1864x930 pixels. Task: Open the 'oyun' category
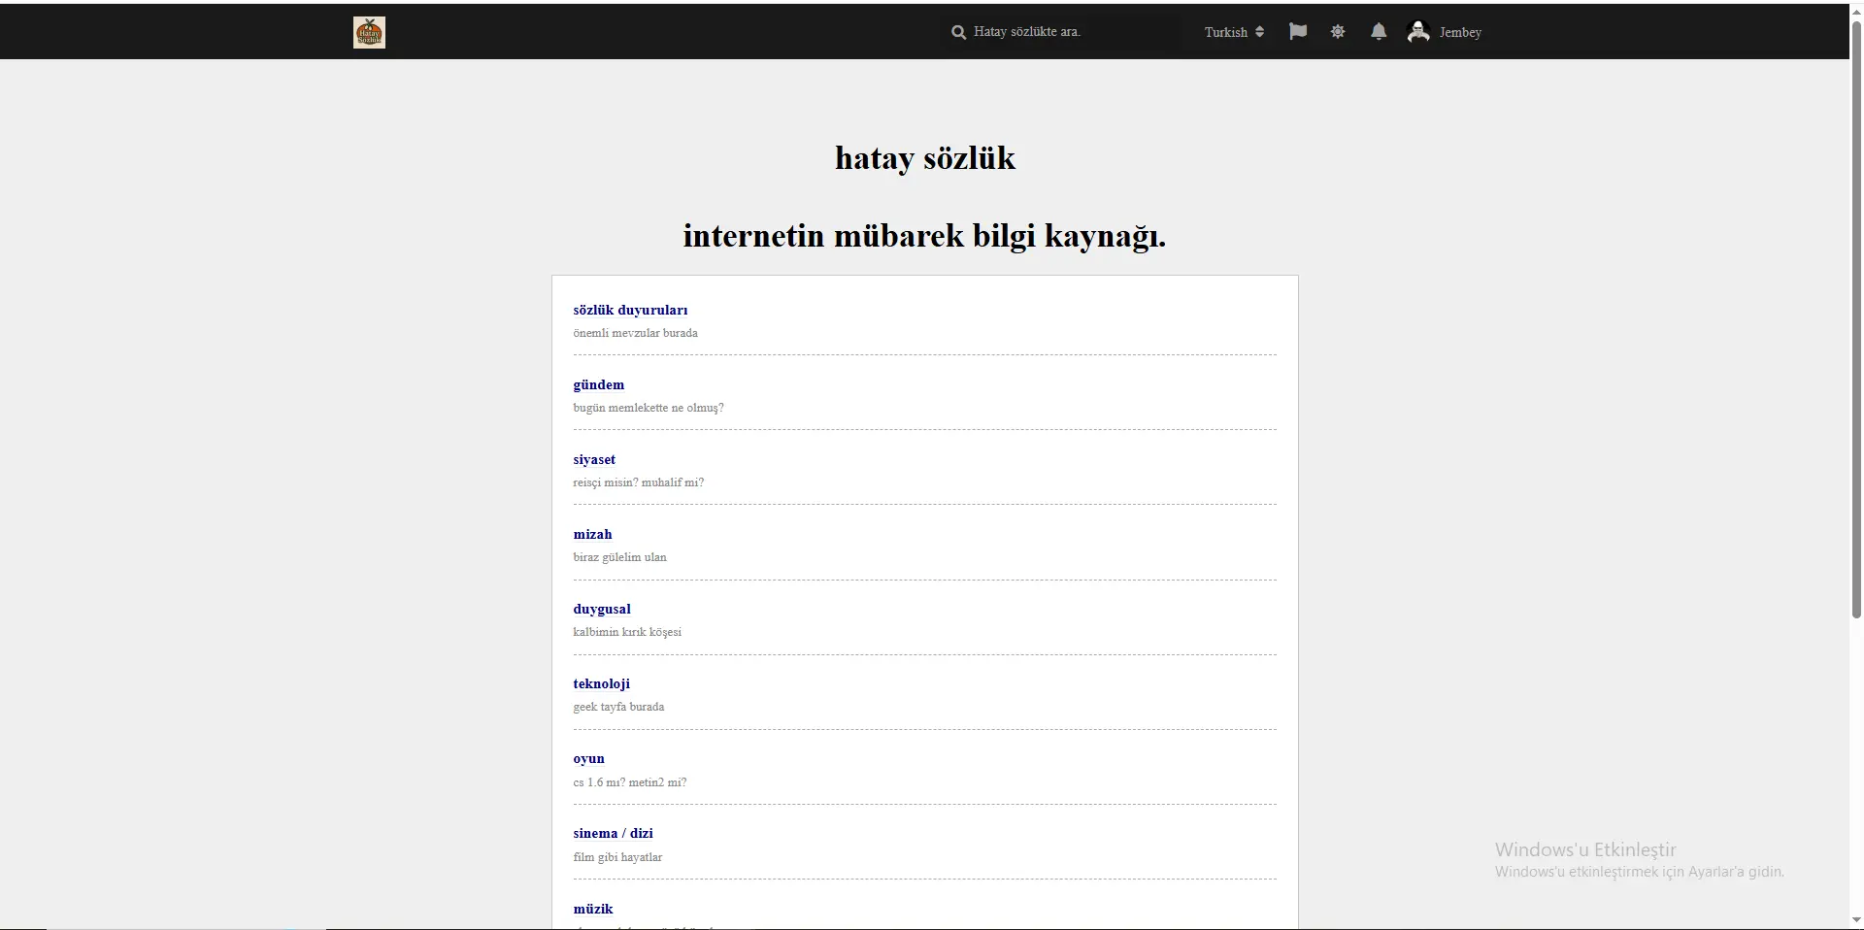588,758
